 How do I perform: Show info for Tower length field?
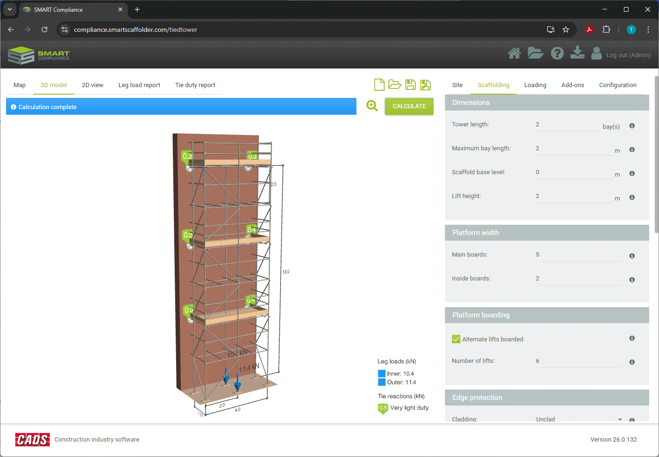pyautogui.click(x=632, y=126)
